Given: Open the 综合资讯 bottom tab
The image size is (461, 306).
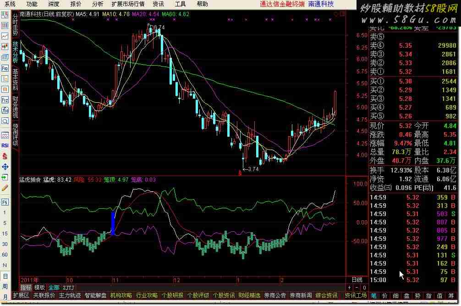Looking at the screenshot, I should [326, 295].
